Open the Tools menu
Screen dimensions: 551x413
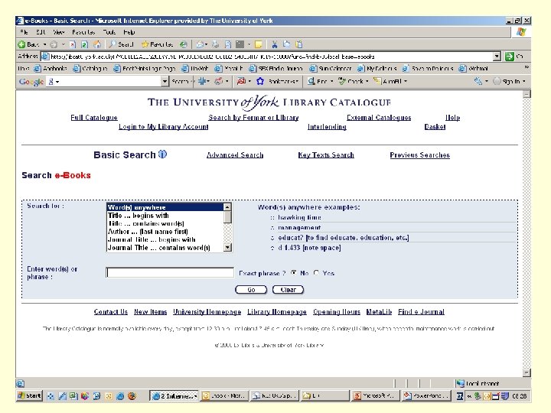pyautogui.click(x=109, y=32)
